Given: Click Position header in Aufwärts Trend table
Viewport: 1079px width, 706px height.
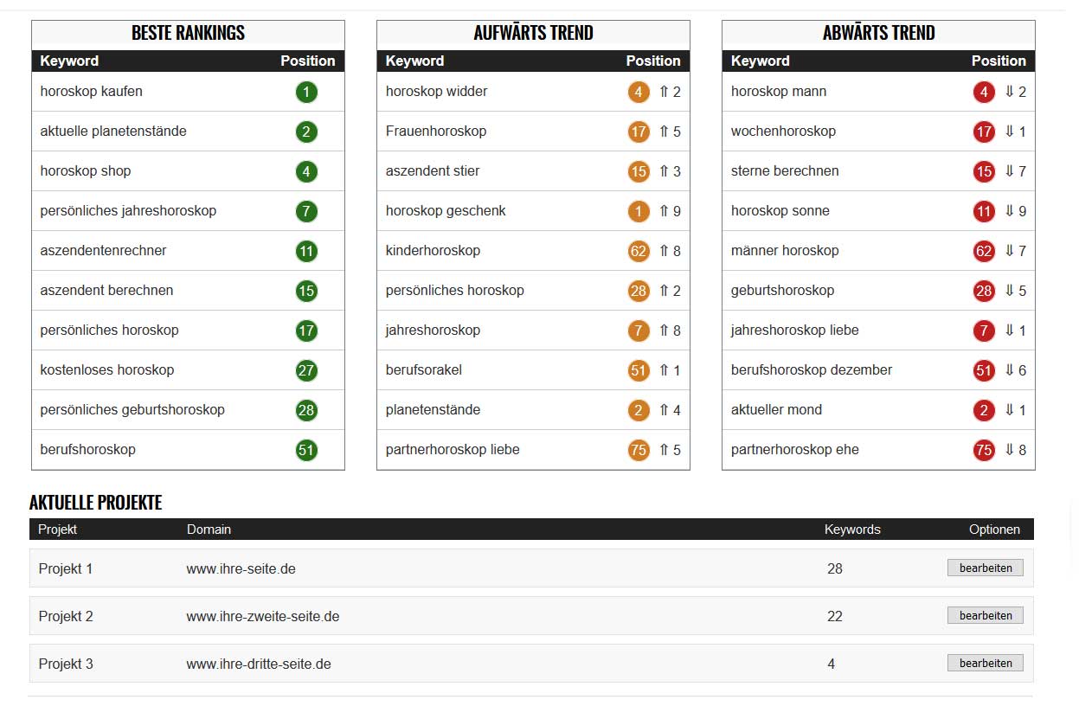Looking at the screenshot, I should [x=653, y=61].
